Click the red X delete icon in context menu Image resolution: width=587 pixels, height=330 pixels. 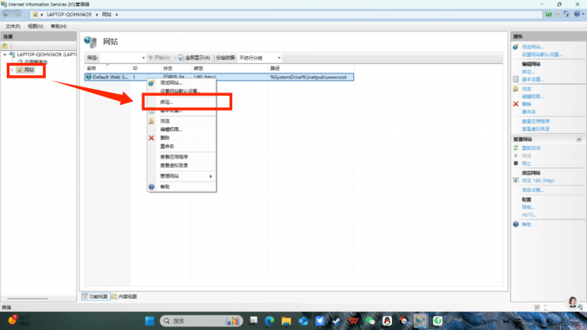(151, 138)
